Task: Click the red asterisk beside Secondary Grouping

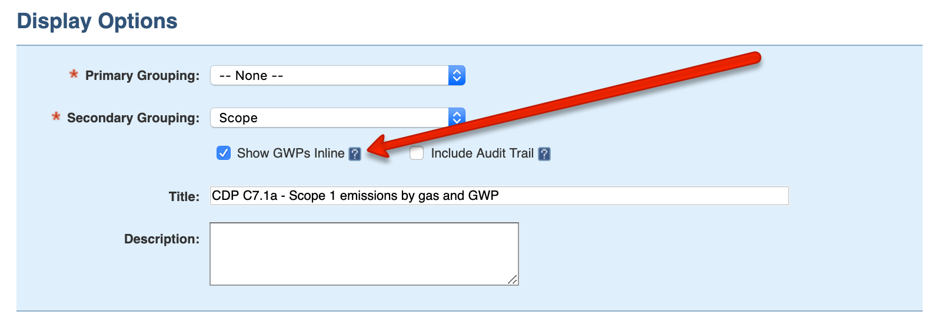Action: point(56,116)
